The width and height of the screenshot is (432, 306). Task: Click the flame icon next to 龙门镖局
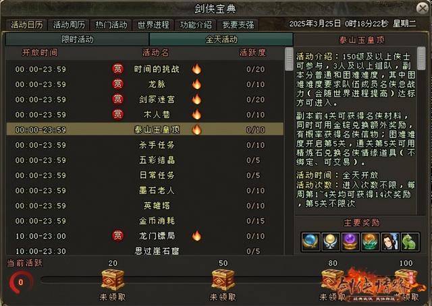pyautogui.click(x=196, y=236)
